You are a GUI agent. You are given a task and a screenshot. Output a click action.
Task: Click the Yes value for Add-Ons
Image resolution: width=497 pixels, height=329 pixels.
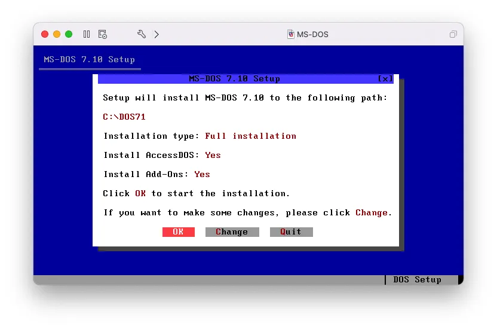click(x=202, y=174)
